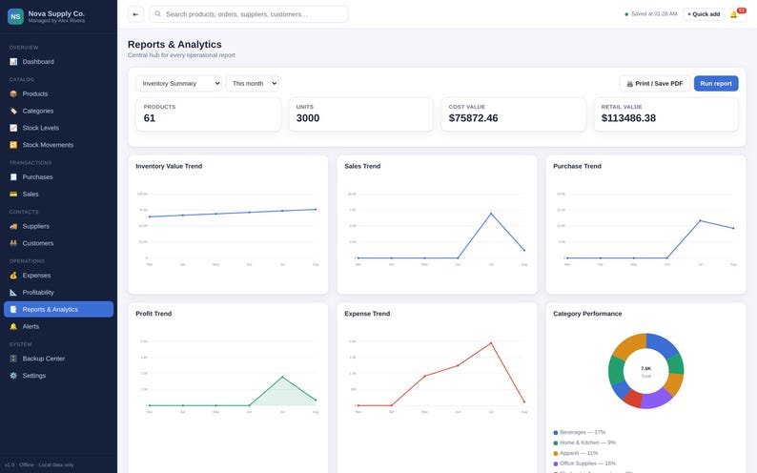Click the Purchases document icon

pos(13,177)
